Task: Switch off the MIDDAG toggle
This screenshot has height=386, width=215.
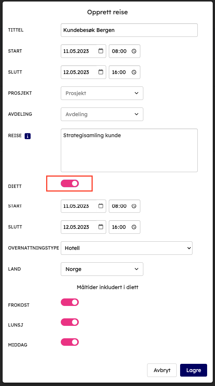Action: (70, 342)
